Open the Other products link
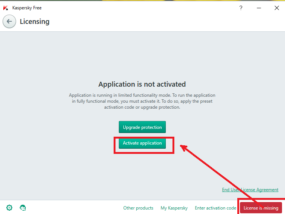The image size is (285, 214). pos(138,208)
